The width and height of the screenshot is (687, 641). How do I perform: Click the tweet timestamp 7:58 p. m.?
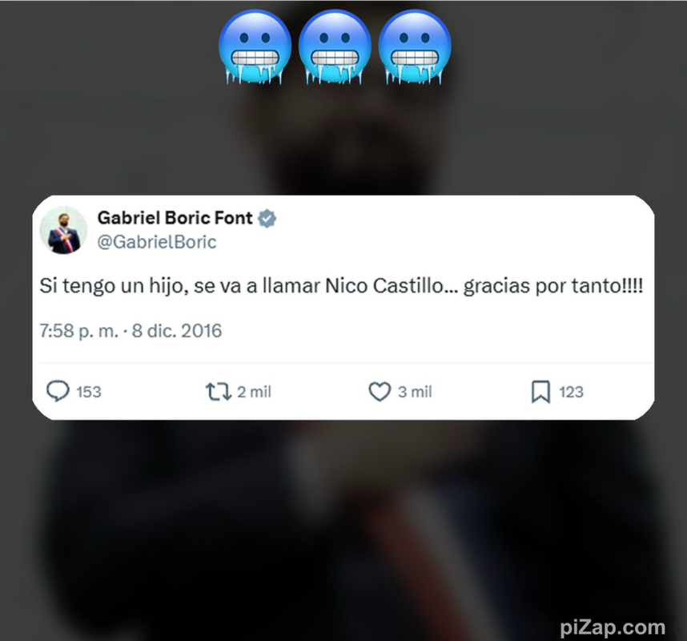(x=78, y=331)
